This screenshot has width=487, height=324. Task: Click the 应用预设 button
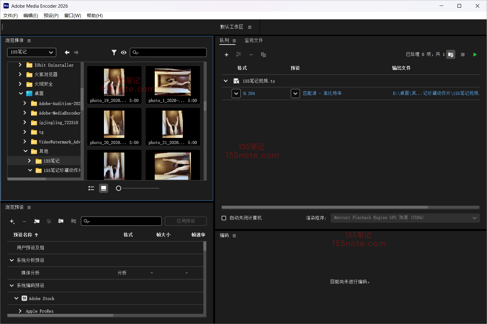tap(186, 221)
